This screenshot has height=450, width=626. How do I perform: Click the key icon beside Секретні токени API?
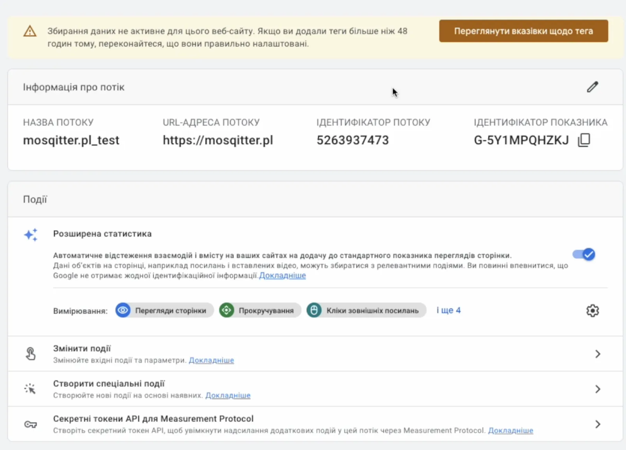(31, 424)
